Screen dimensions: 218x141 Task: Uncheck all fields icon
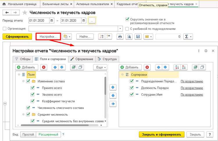tap(80, 67)
